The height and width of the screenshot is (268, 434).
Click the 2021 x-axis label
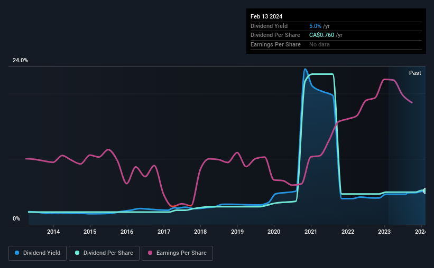pos(311,232)
